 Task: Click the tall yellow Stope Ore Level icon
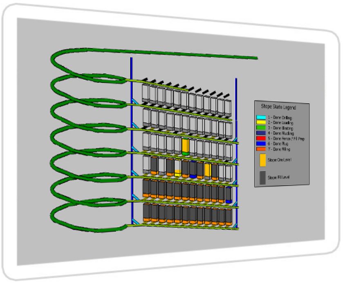262,160
